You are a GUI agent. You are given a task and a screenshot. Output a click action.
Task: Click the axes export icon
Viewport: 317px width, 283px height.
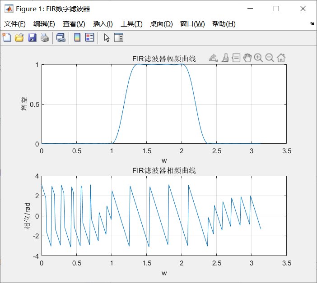point(213,58)
